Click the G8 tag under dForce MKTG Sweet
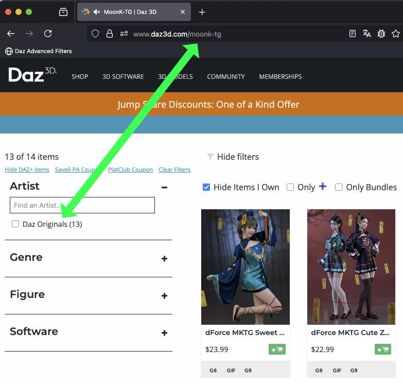Image resolution: width=403 pixels, height=383 pixels. [213, 371]
